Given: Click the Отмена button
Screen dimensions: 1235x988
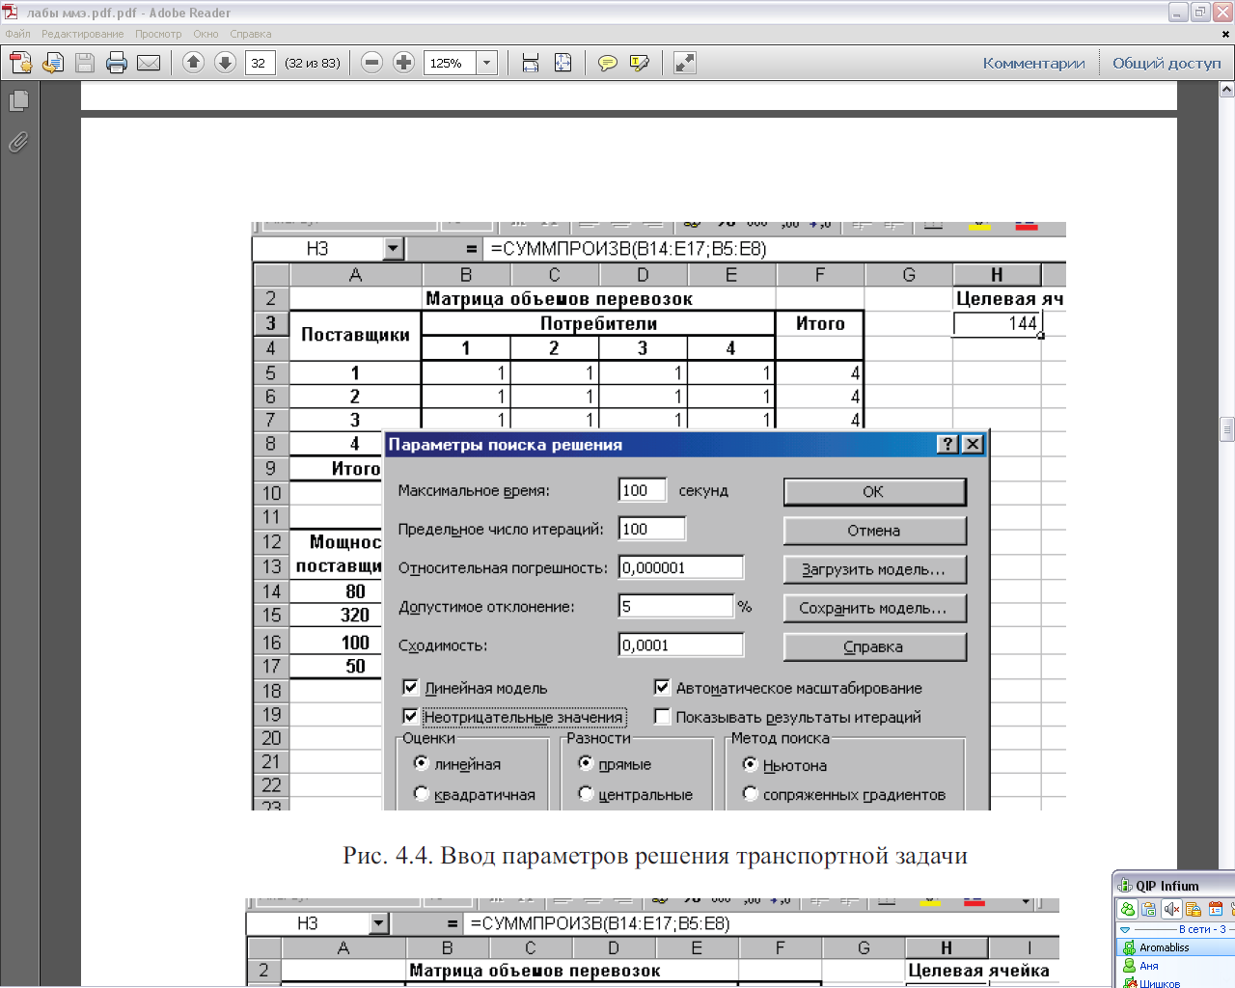Looking at the screenshot, I should click(874, 531).
